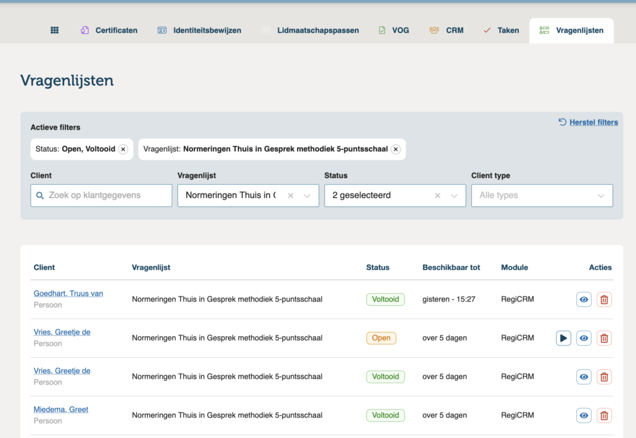The image size is (636, 438).
Task: Open client profile of Miedema, Greet
Action: (60, 409)
